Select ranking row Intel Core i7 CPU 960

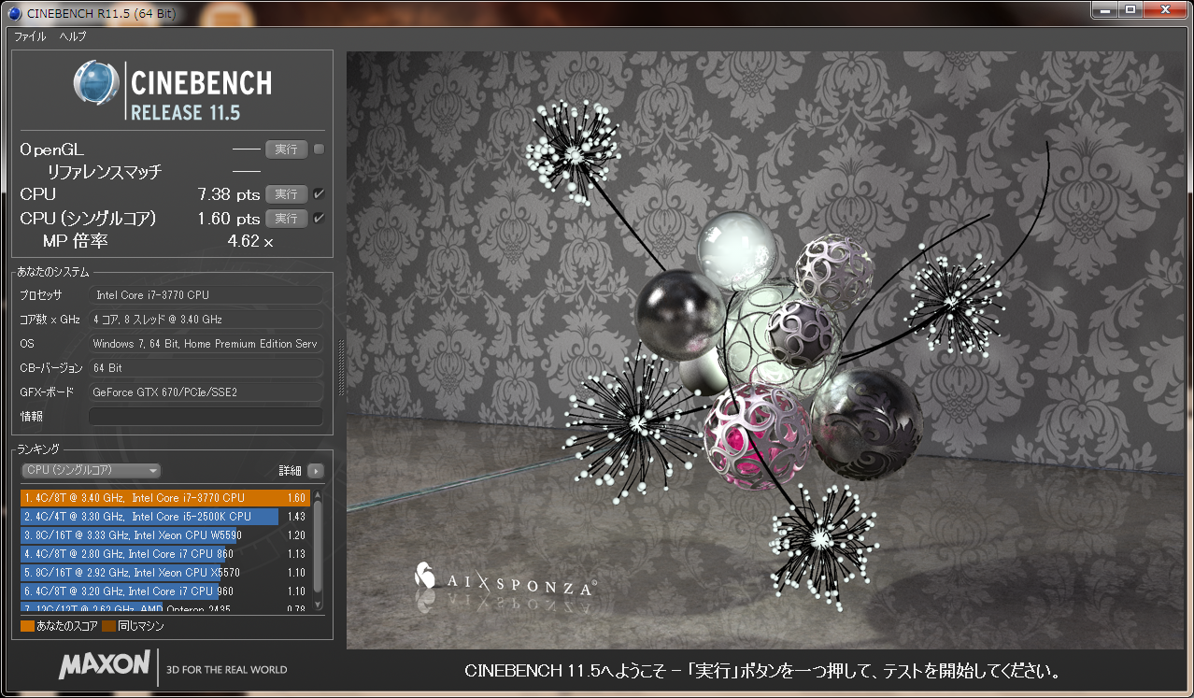tap(164, 591)
